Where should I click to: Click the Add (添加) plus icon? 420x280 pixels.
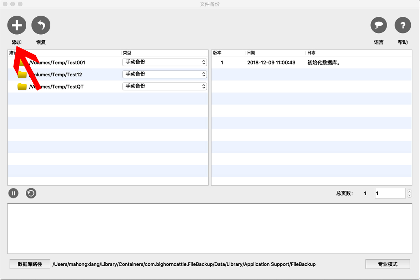click(17, 25)
